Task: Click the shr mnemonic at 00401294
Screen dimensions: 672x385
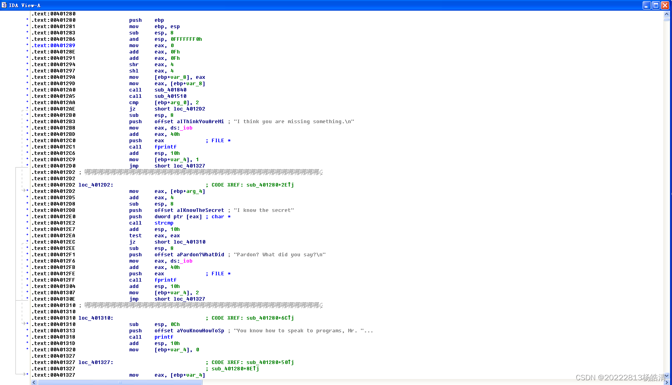Action: 134,65
